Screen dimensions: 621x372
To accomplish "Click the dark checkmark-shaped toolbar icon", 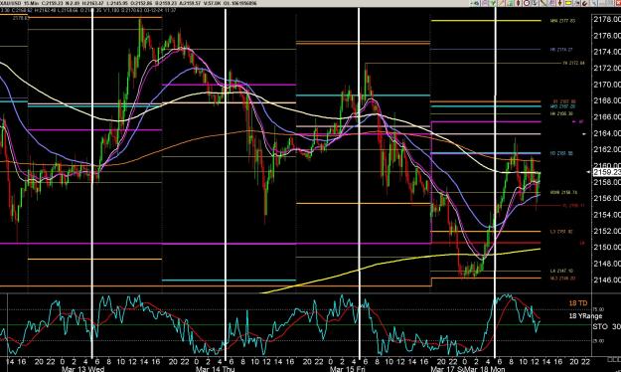I will point(585,3).
